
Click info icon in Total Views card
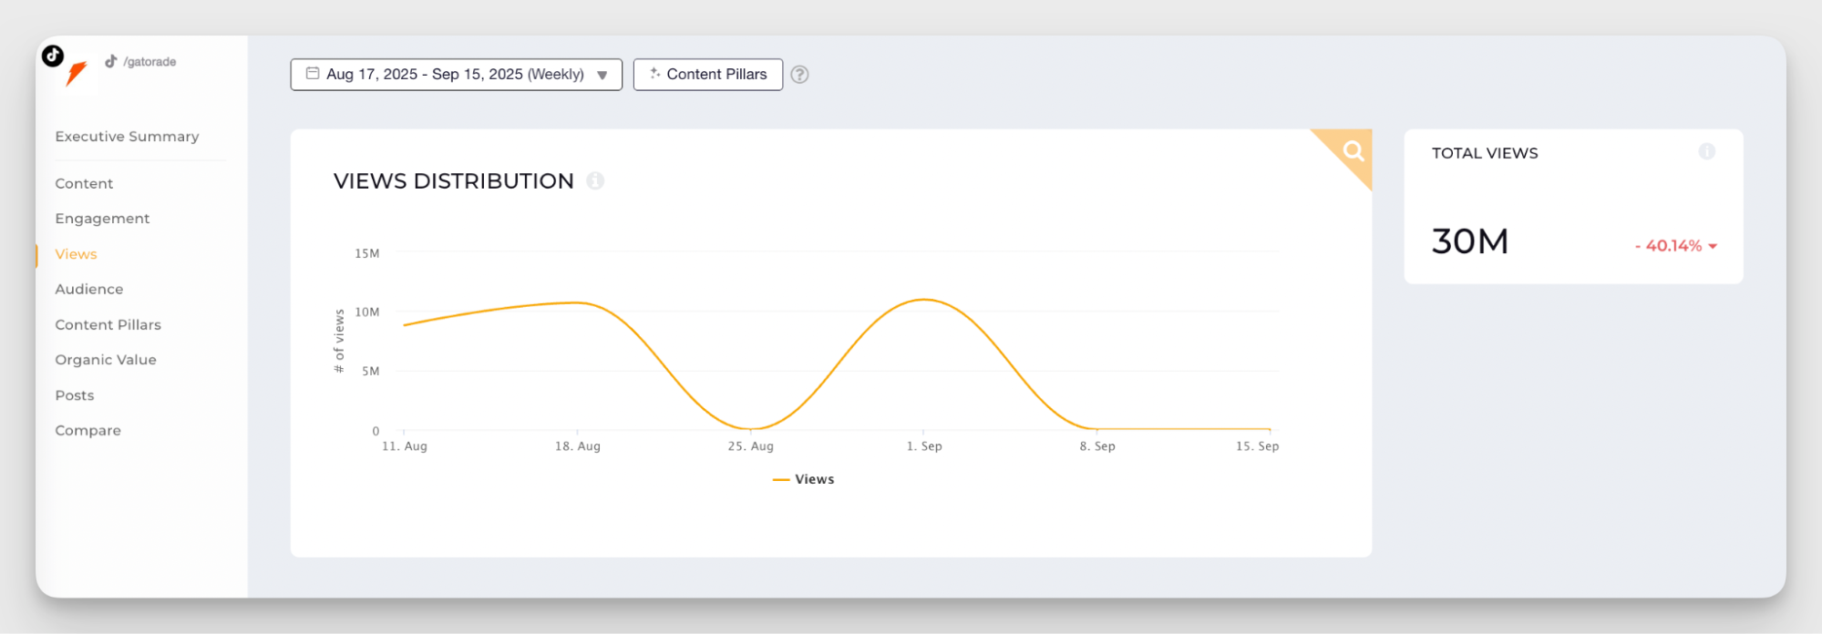(1706, 152)
